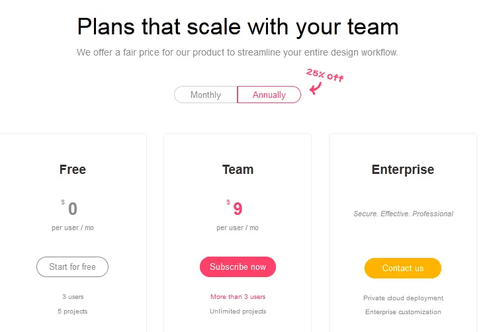Select the Free plan title
Image resolution: width=485 pixels, height=332 pixels.
(x=73, y=169)
